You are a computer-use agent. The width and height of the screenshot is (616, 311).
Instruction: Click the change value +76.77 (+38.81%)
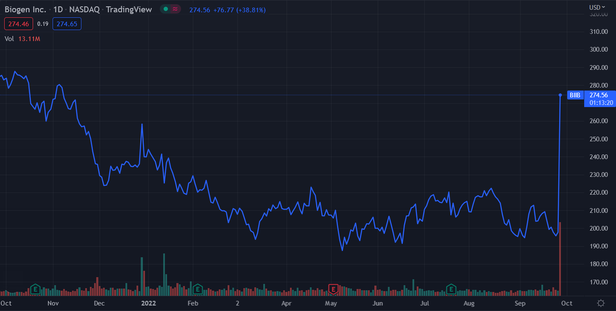240,10
